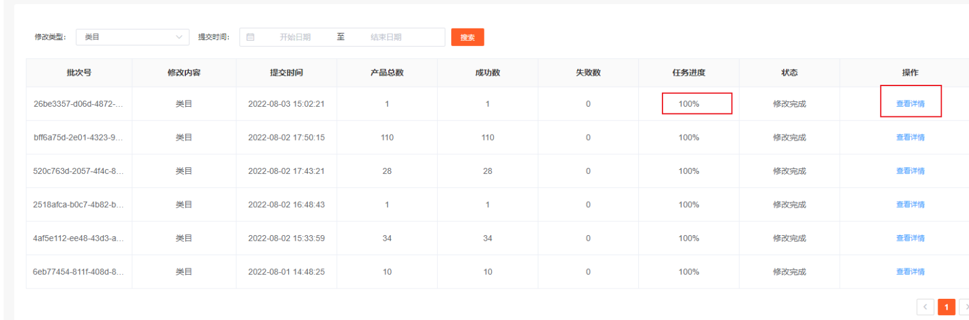The image size is (969, 320).
Task: View details for batch 520c763d-2057-4f4c
Action: click(x=910, y=171)
